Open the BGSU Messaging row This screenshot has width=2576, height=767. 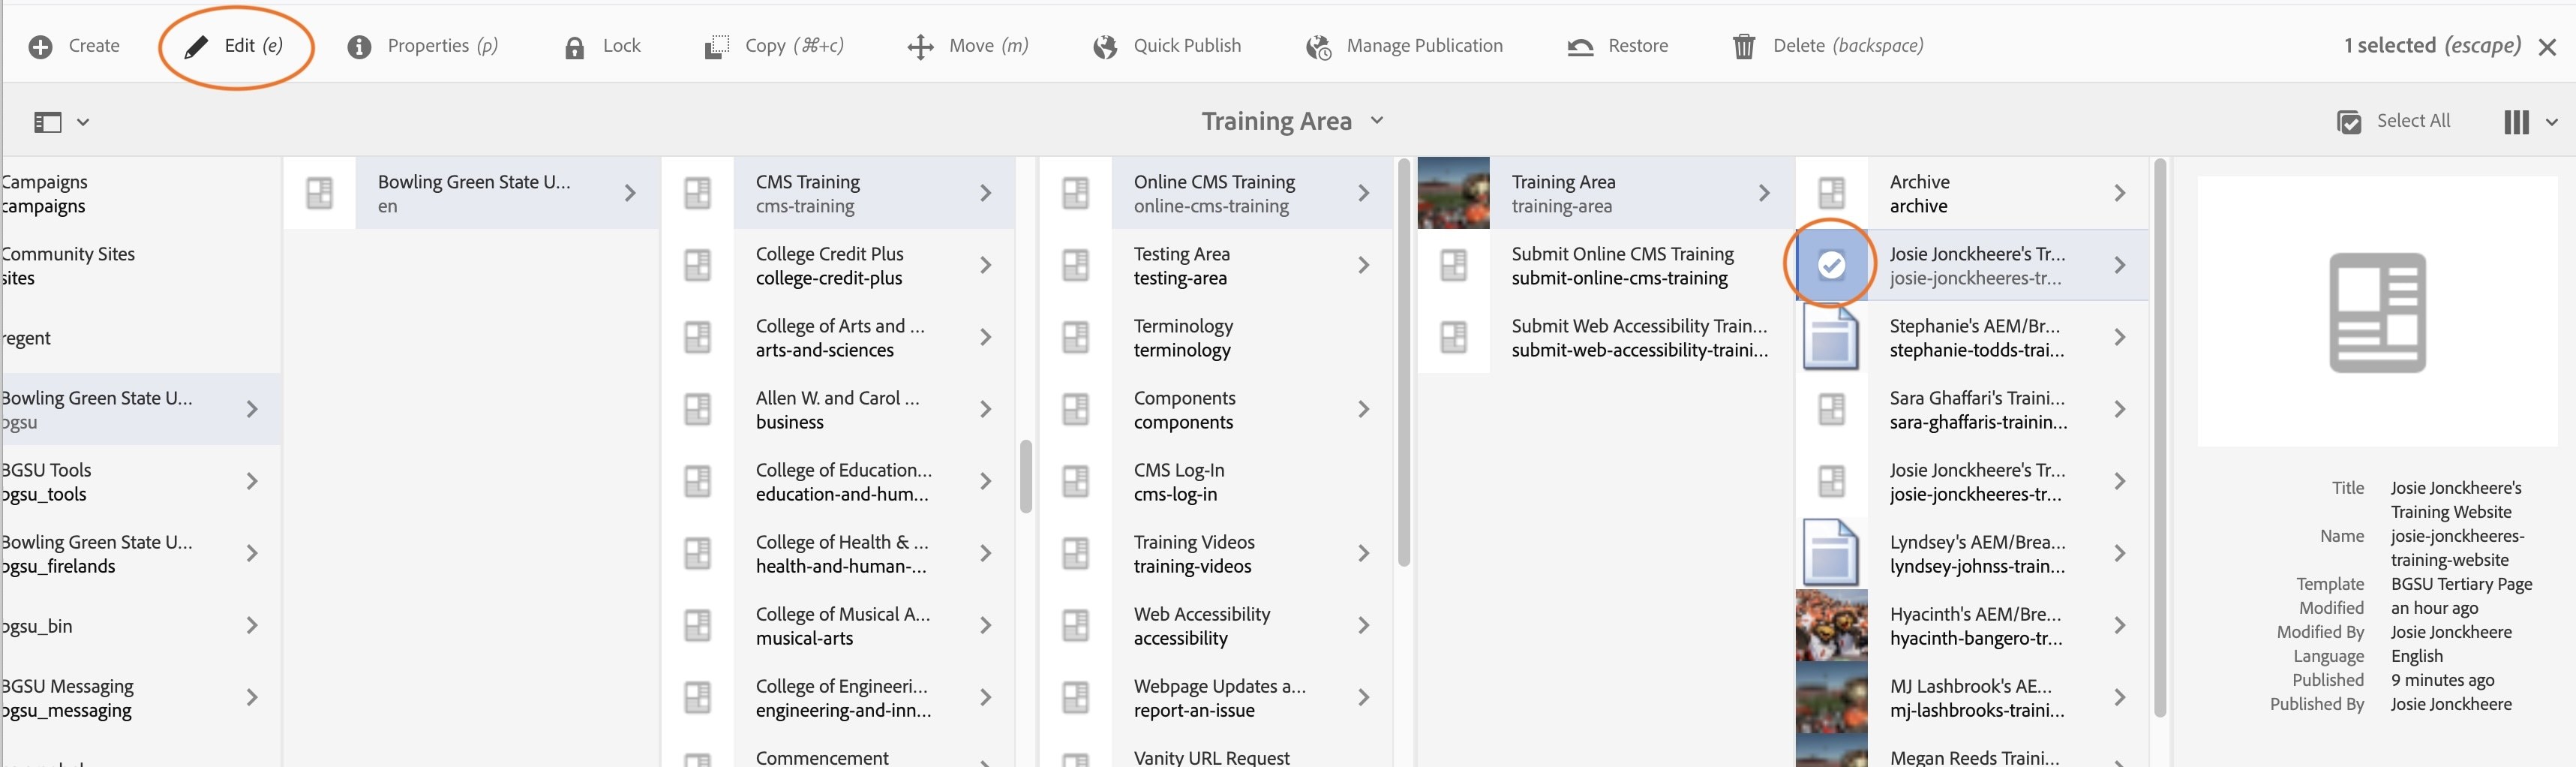[x=140, y=697]
